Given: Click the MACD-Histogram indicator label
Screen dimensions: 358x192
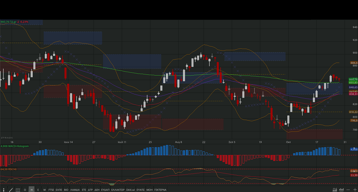Looking at the screenshot, I should click(x=19, y=146).
